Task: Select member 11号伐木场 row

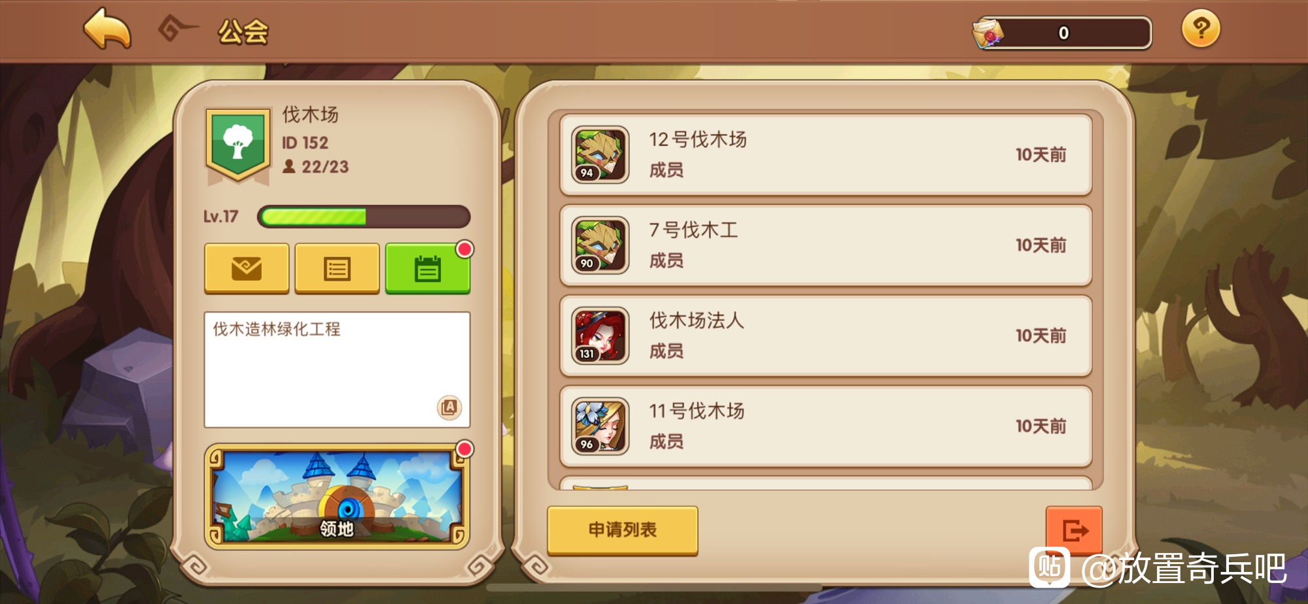Action: pyautogui.click(x=826, y=426)
